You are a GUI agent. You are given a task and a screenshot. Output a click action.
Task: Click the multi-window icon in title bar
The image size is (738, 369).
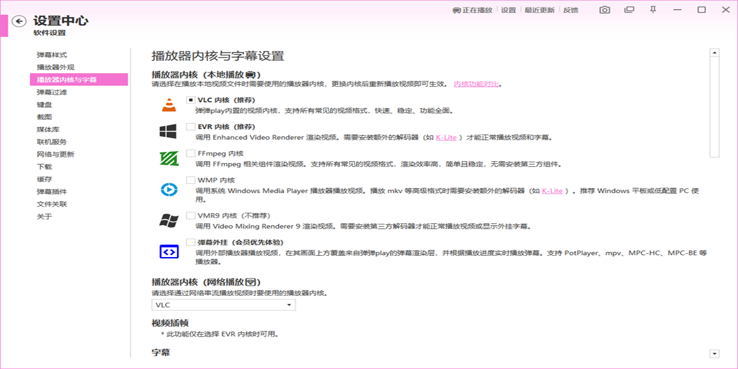629,10
